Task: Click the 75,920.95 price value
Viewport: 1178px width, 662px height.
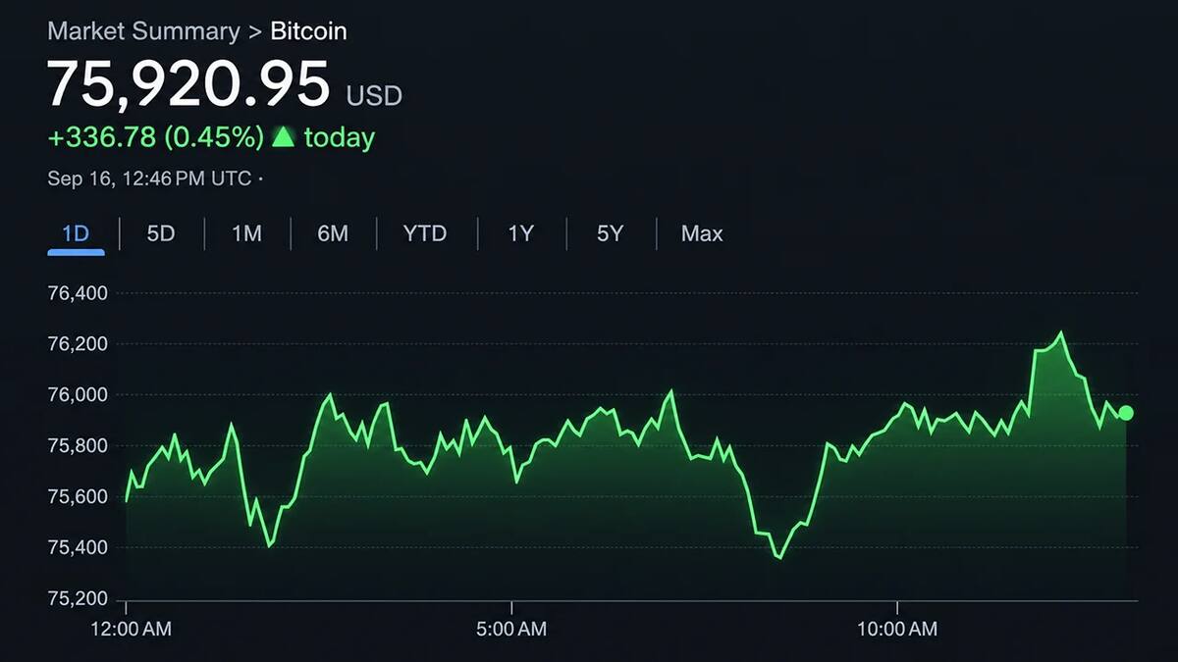Action: click(188, 84)
